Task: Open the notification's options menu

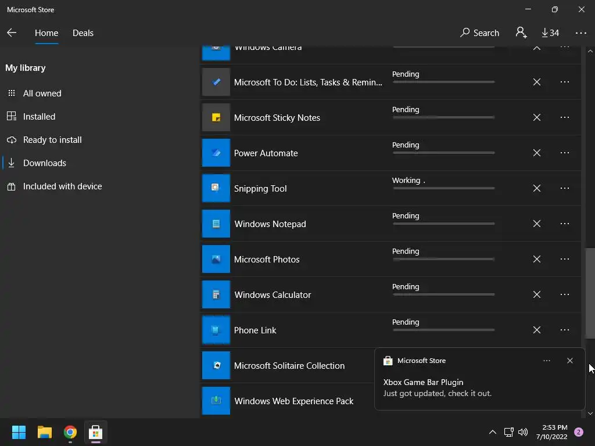Action: tap(546, 361)
